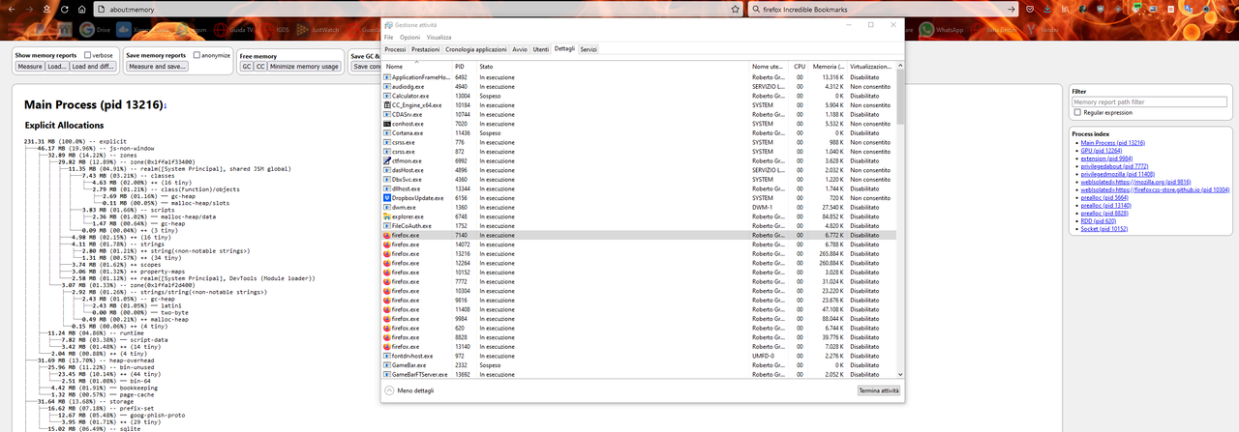Switch to the Servizi tab
Screen dimensions: 1239x432
589,48
